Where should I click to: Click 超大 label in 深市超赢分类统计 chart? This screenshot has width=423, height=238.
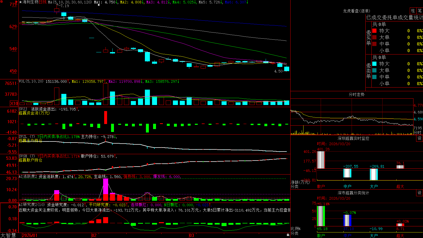400,235
